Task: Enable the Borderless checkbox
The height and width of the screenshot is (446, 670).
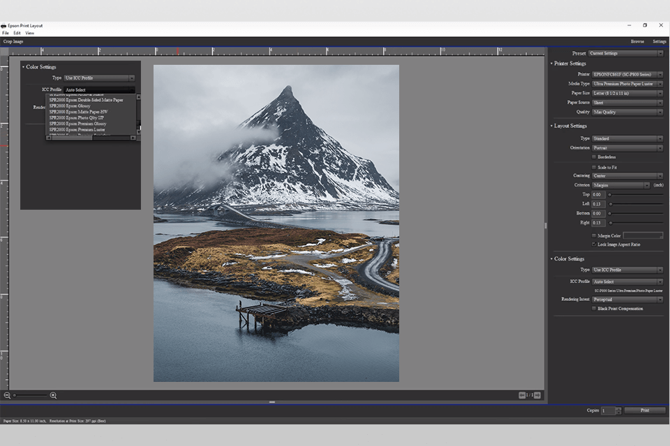Action: coord(594,157)
